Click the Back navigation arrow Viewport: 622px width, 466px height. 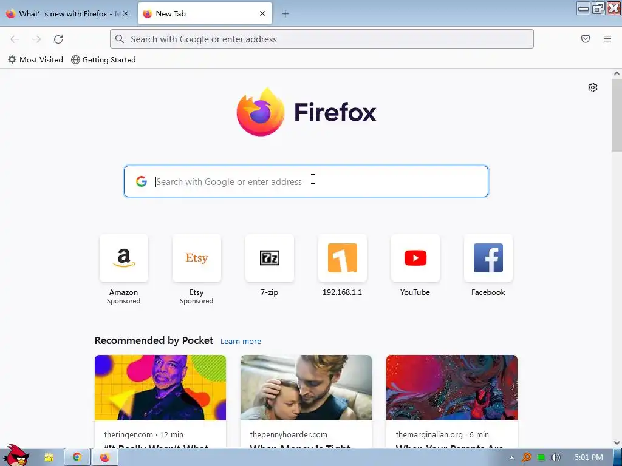(15, 39)
